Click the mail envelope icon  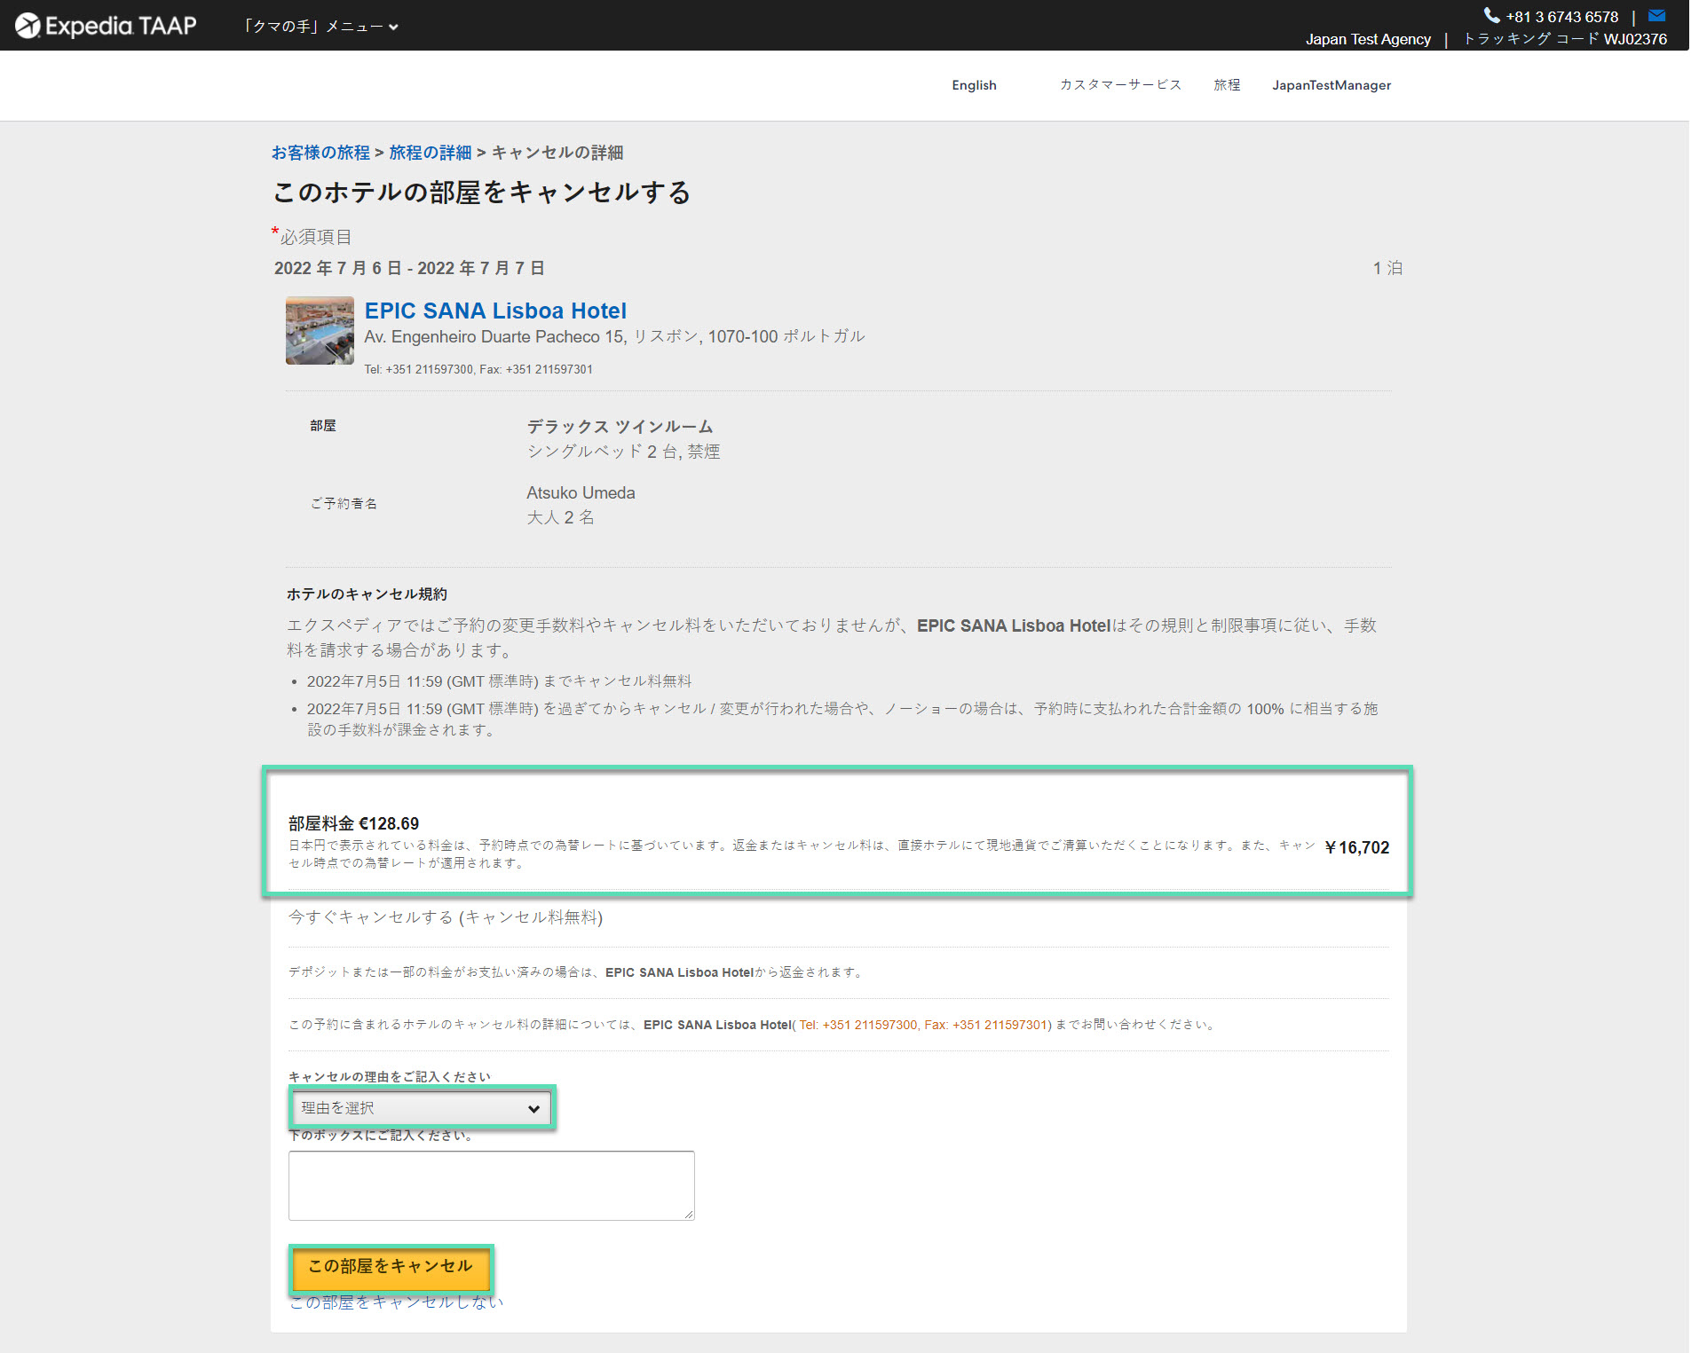(x=1656, y=15)
